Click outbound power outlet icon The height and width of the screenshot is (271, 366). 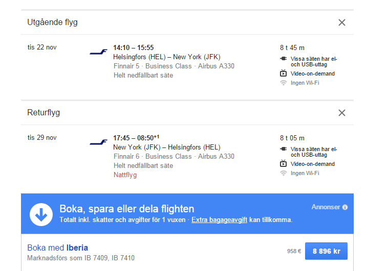(283, 59)
